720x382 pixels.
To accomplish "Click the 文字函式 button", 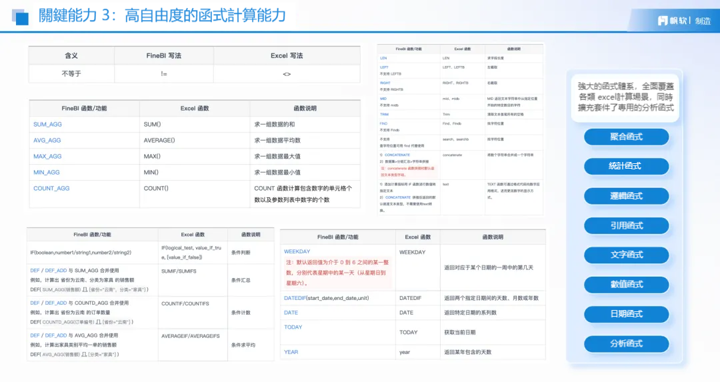I will 626,255.
